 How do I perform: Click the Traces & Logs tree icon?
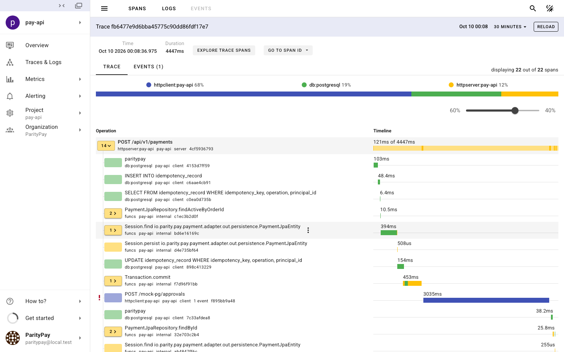coord(10,62)
